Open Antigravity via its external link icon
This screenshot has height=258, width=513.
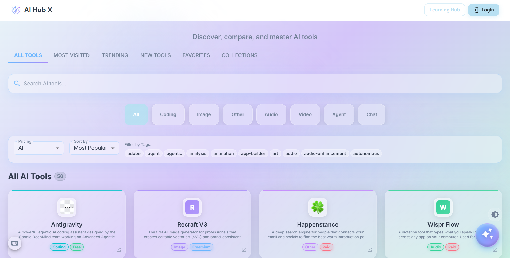(x=119, y=250)
